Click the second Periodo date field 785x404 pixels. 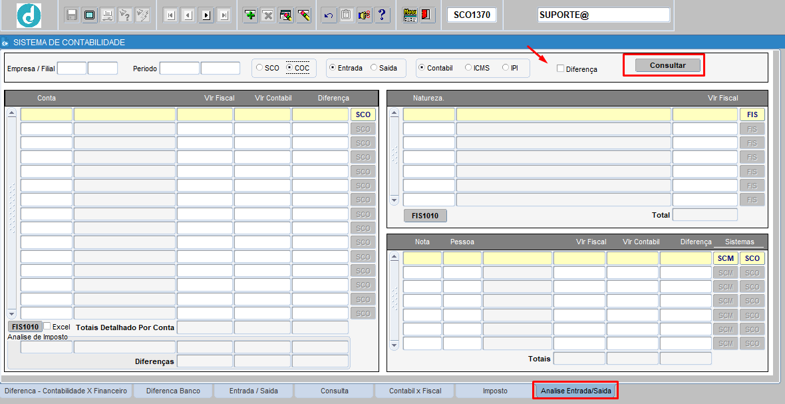pos(221,68)
